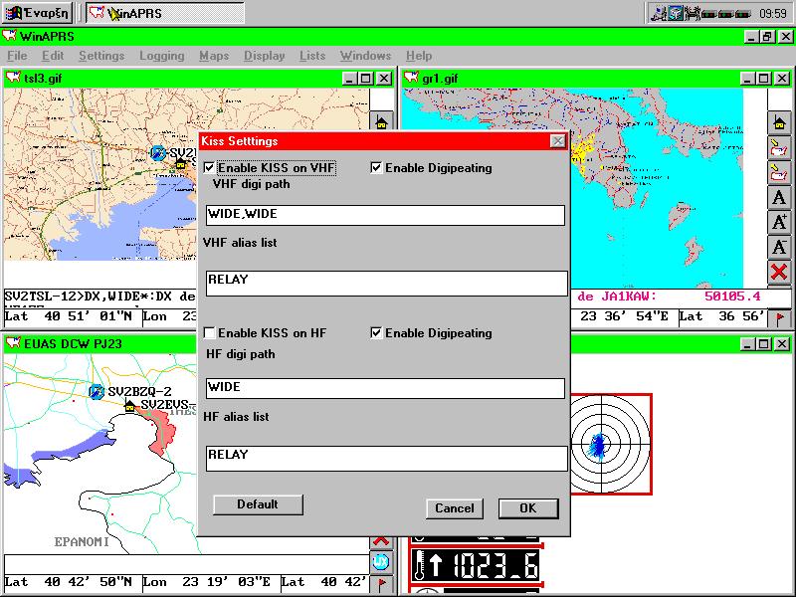Maximize the gr1.gif map window
The width and height of the screenshot is (796, 597).
pos(764,79)
